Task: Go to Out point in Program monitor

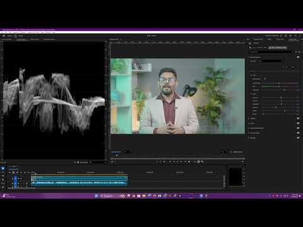Action: 185,161
